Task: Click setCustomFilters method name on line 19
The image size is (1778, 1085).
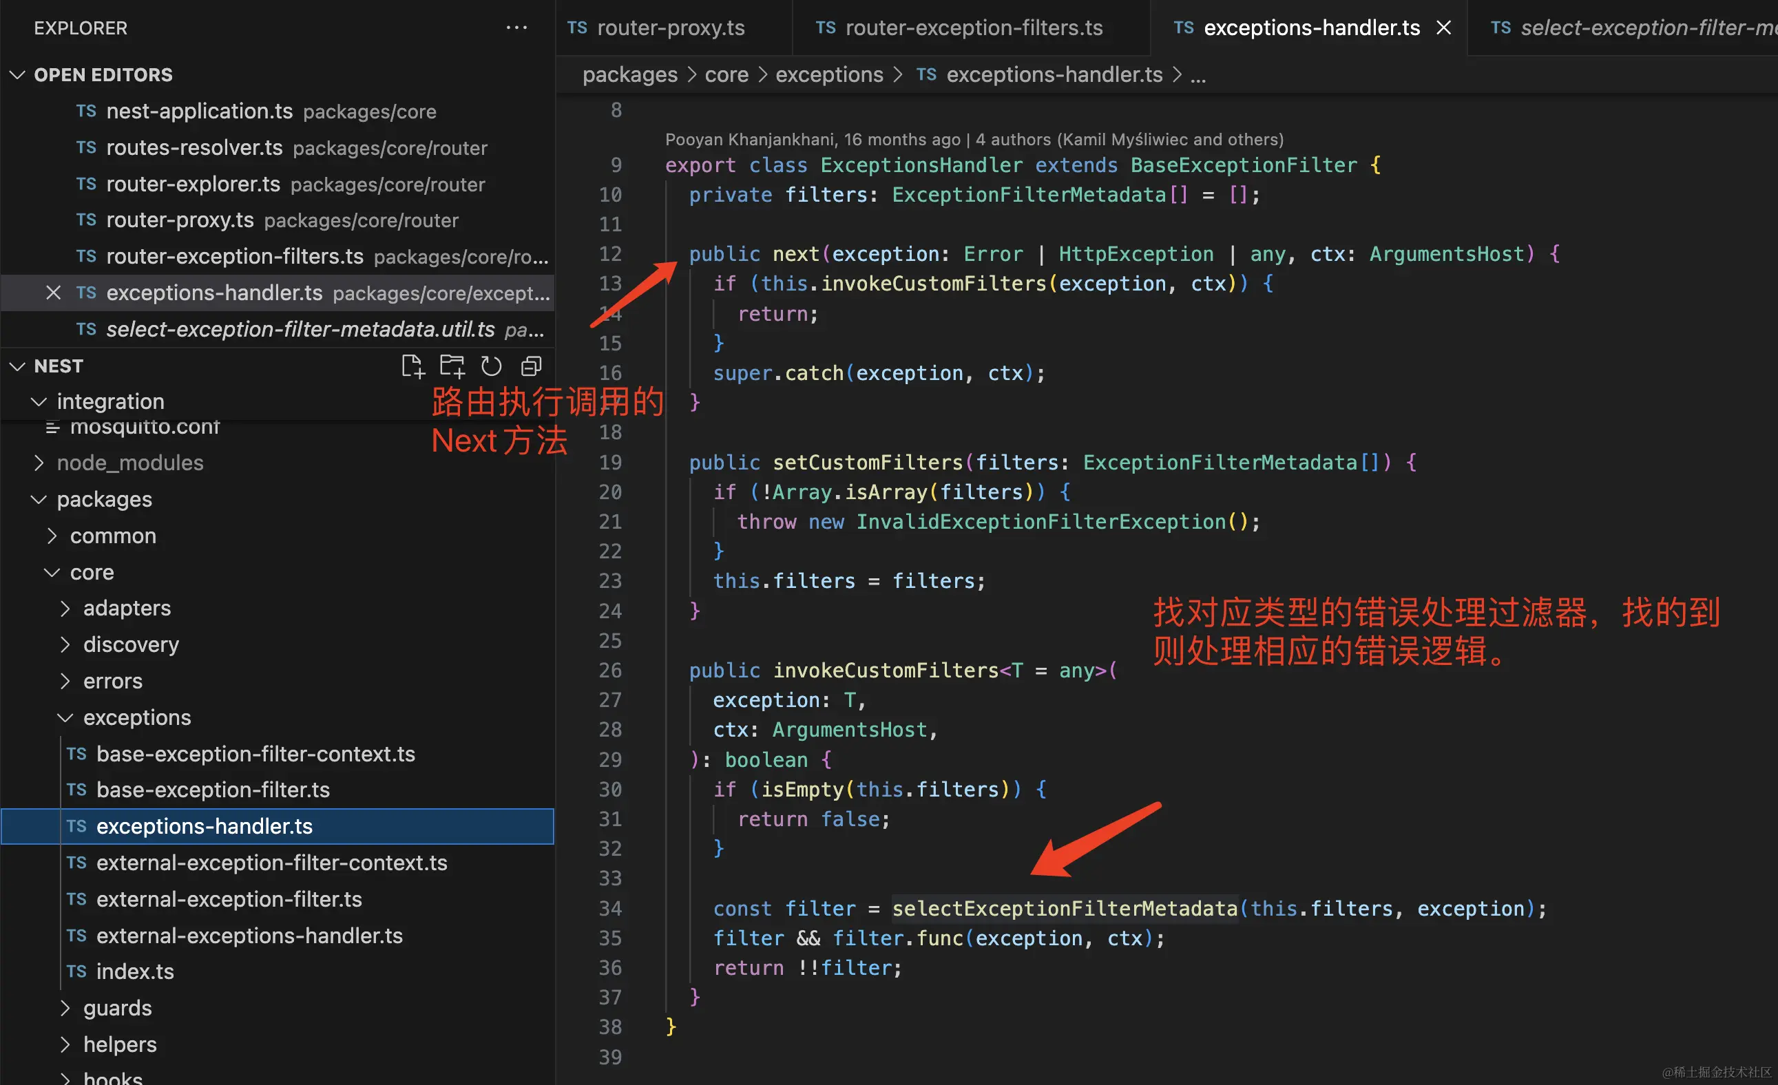Action: (868, 463)
